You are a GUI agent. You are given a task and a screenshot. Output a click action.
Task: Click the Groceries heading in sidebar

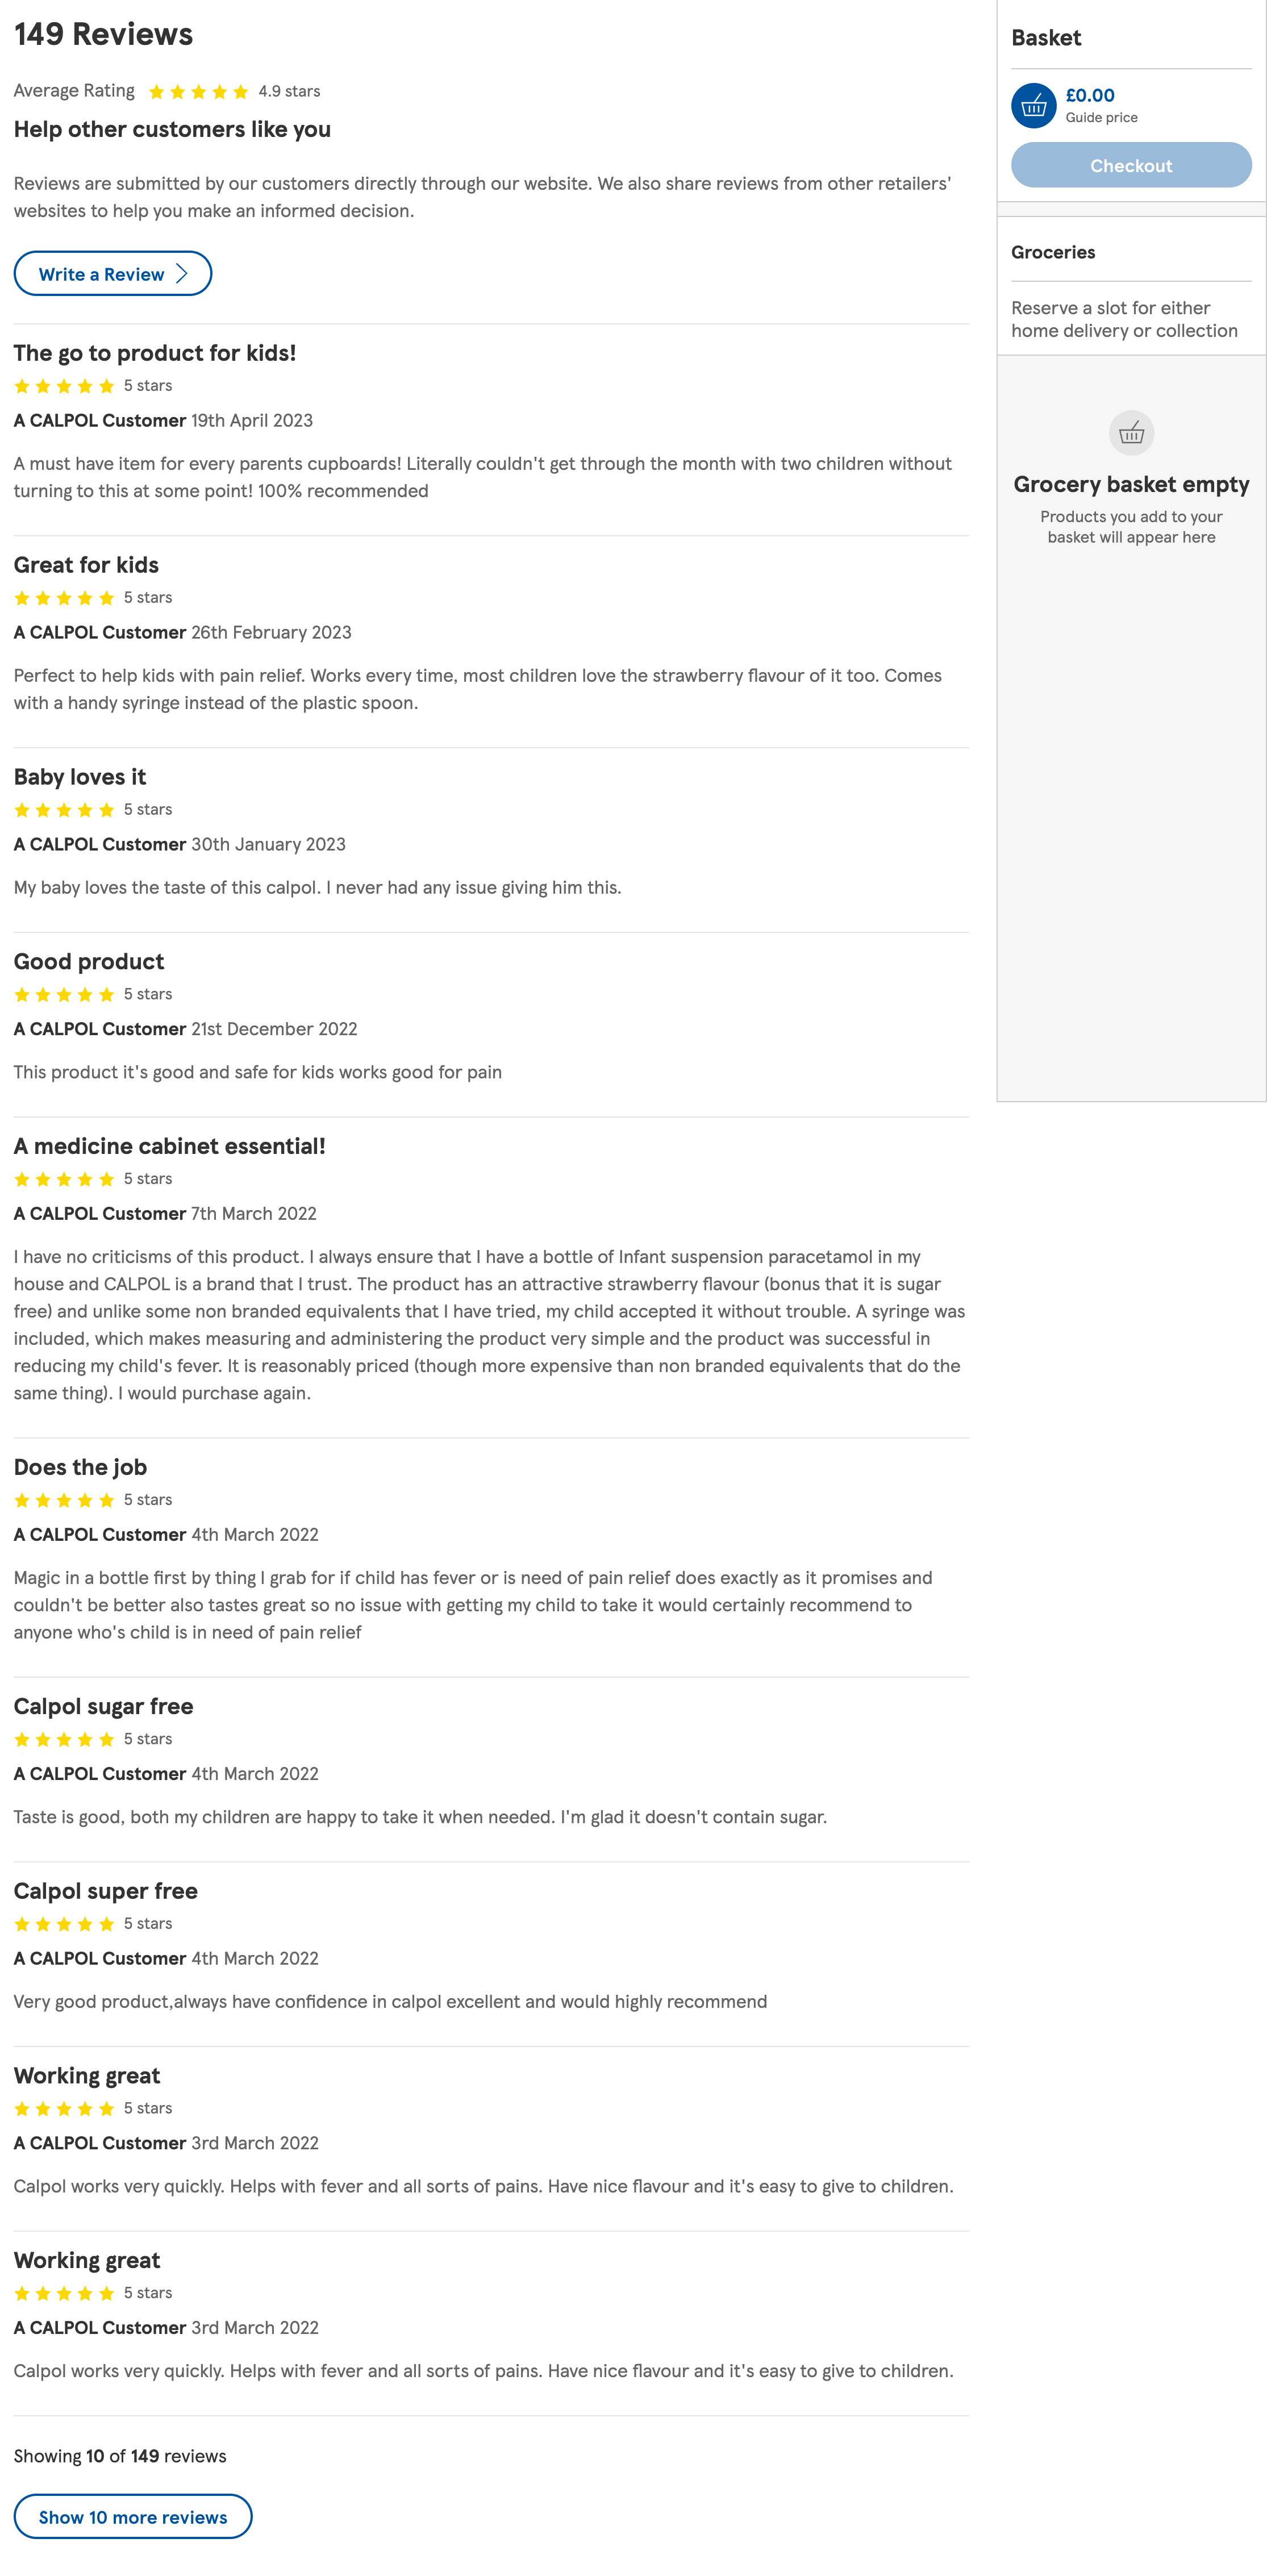pos(1052,252)
